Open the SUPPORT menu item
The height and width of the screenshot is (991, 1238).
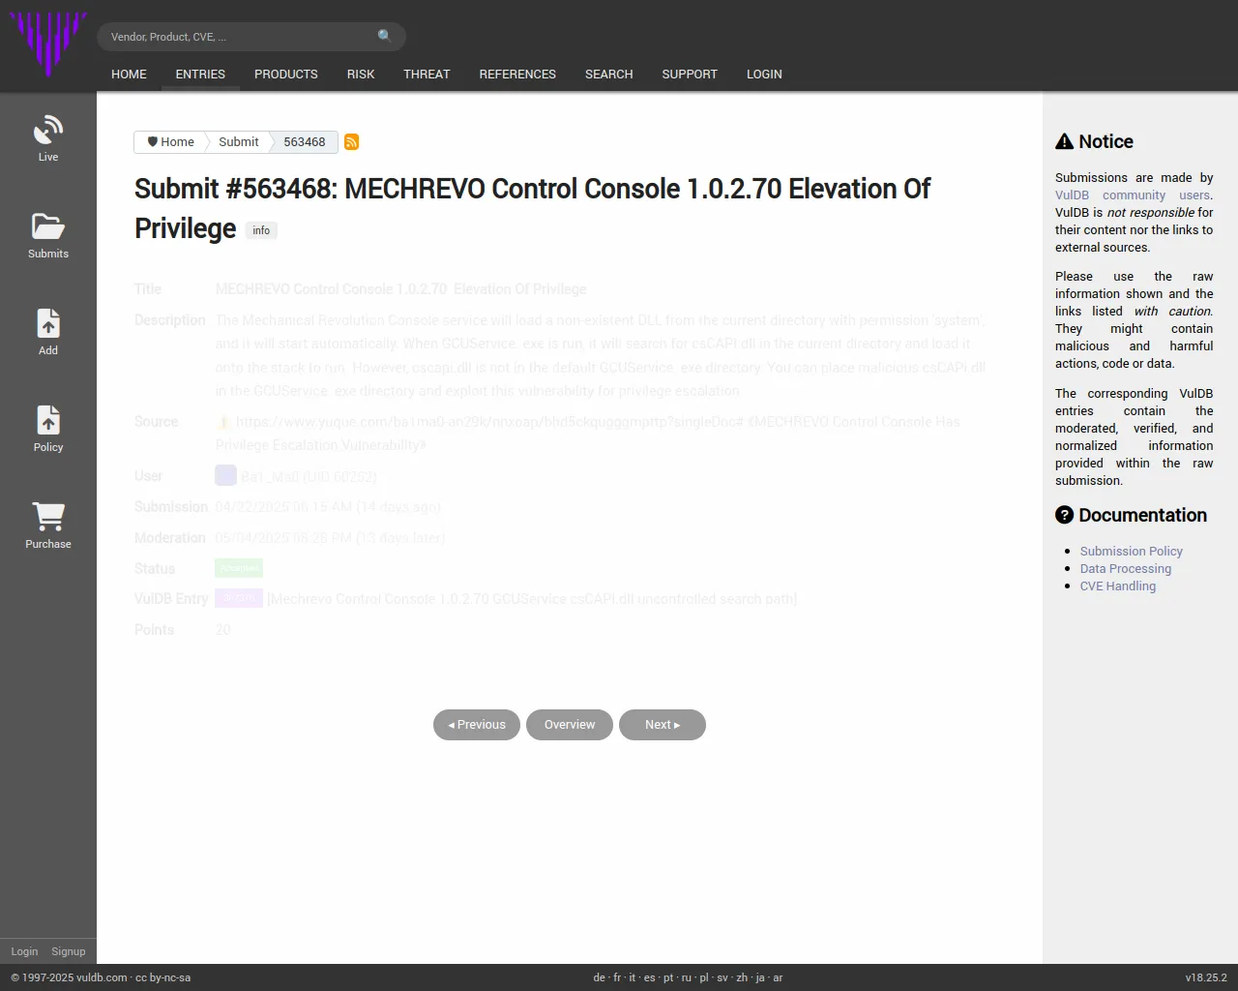[690, 74]
